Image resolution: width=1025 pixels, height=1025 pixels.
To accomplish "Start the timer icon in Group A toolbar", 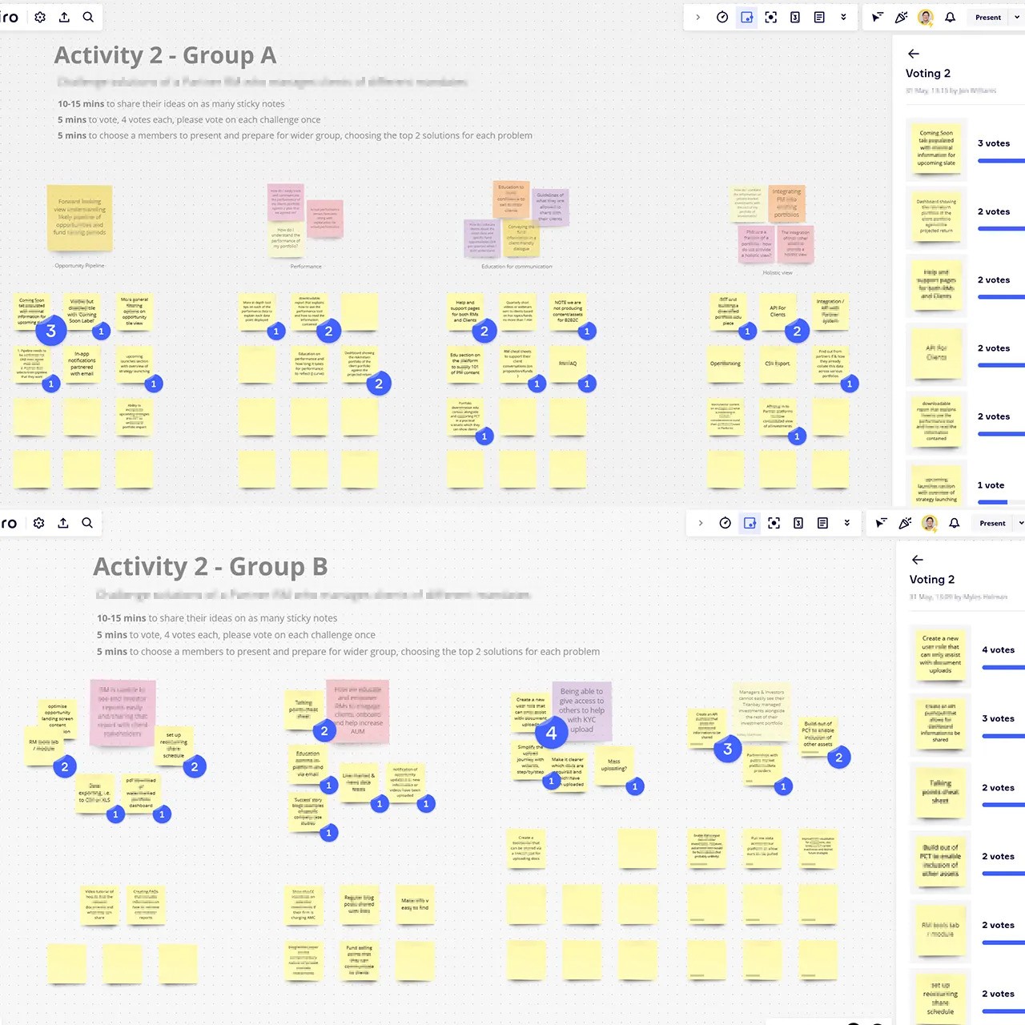I will click(722, 17).
